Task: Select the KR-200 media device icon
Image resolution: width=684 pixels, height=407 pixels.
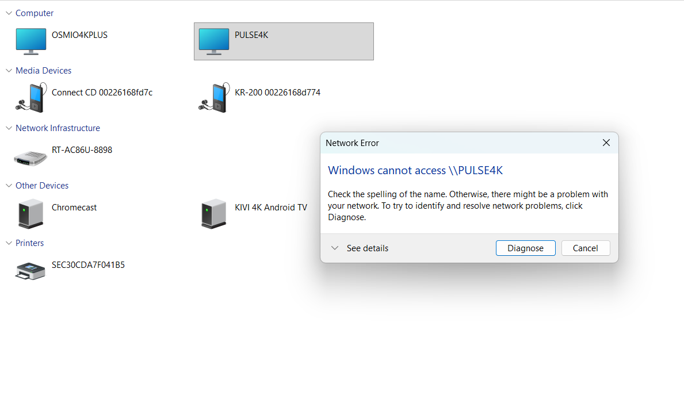Action: (214, 98)
